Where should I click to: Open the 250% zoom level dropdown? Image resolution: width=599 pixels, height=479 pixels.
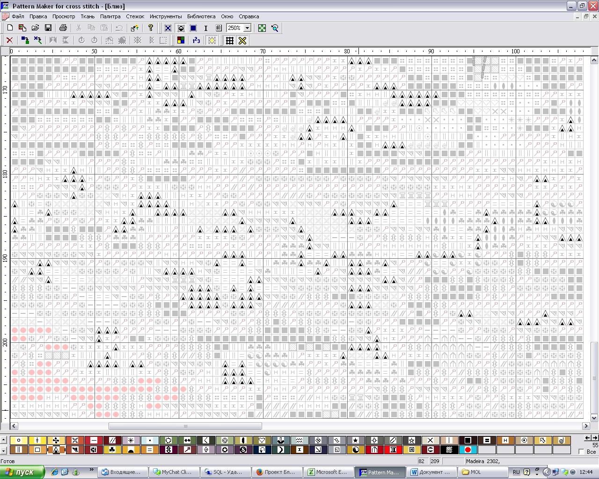[x=248, y=28]
